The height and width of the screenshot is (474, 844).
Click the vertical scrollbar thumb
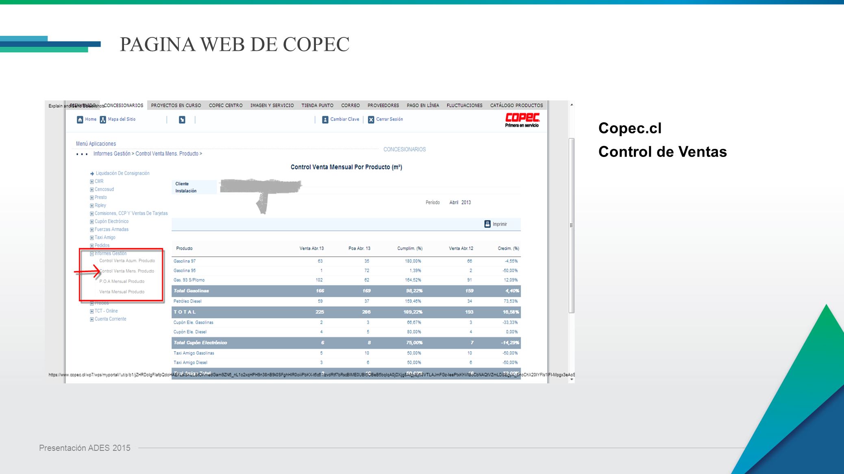[x=572, y=226]
